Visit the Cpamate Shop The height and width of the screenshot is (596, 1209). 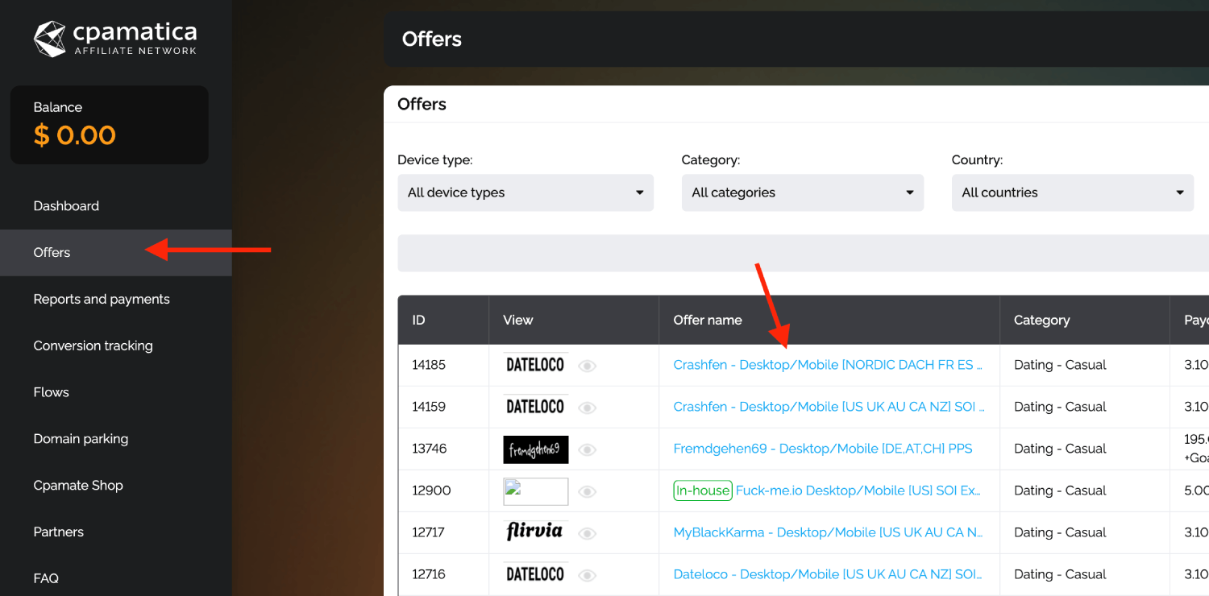pos(78,486)
